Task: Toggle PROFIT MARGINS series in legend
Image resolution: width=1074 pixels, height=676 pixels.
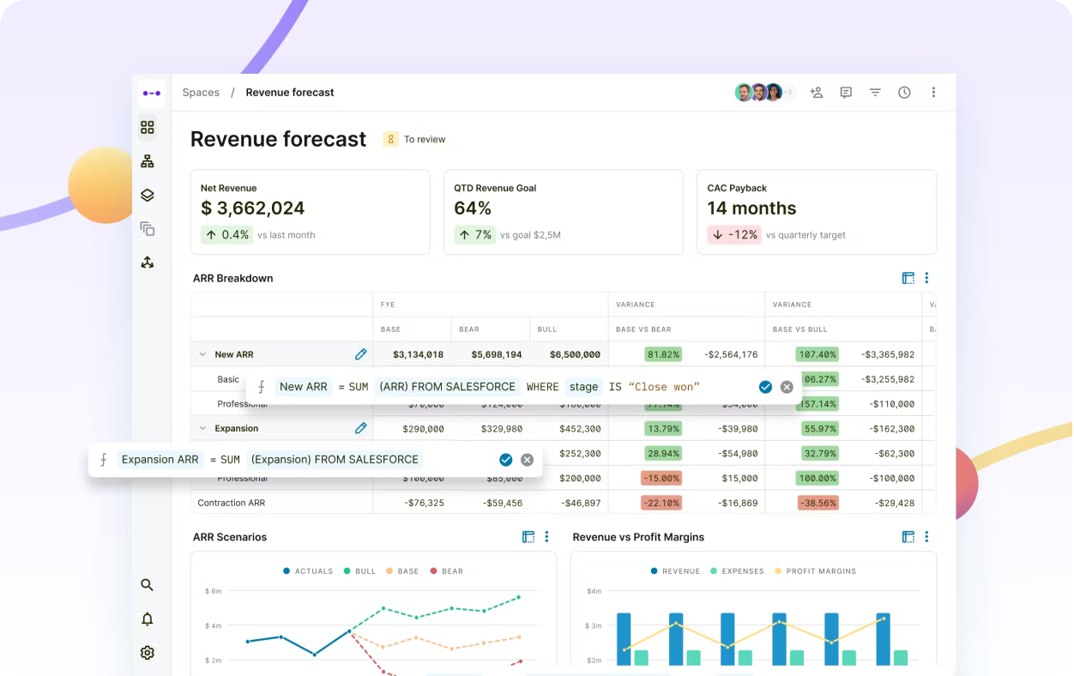Action: [x=816, y=571]
